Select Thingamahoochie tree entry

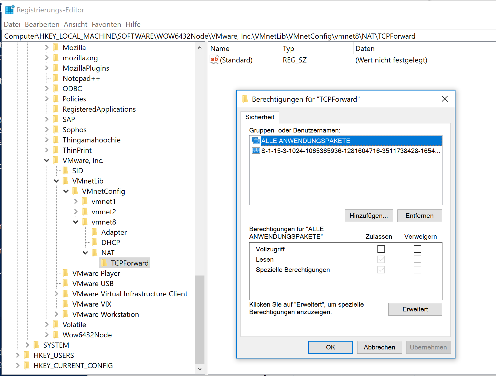point(91,140)
